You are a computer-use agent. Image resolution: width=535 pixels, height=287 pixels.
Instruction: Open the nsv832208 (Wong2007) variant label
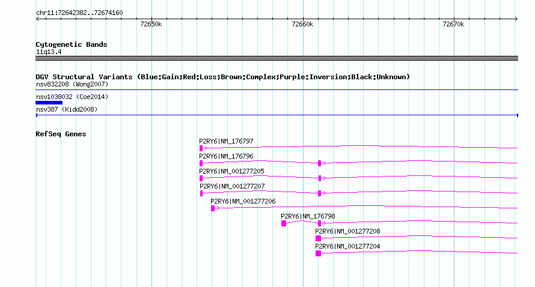pyautogui.click(x=72, y=84)
